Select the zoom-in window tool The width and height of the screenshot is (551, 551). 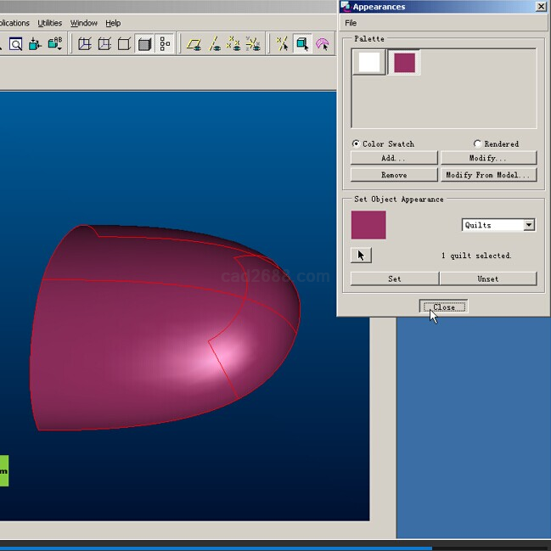(15, 44)
